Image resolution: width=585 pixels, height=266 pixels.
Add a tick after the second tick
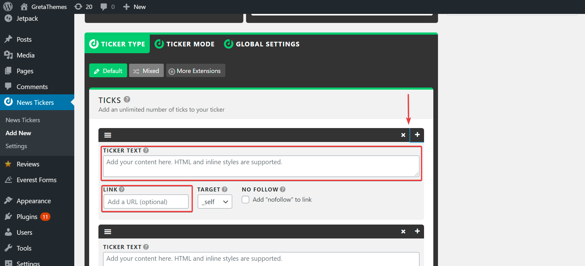tap(417, 231)
